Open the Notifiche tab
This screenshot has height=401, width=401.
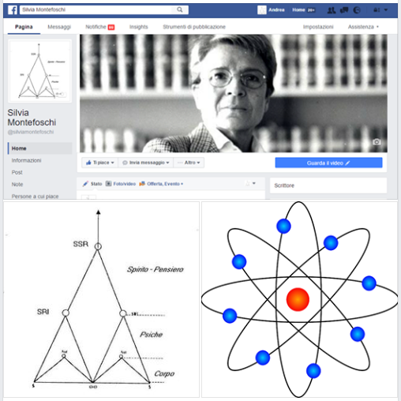click(99, 27)
